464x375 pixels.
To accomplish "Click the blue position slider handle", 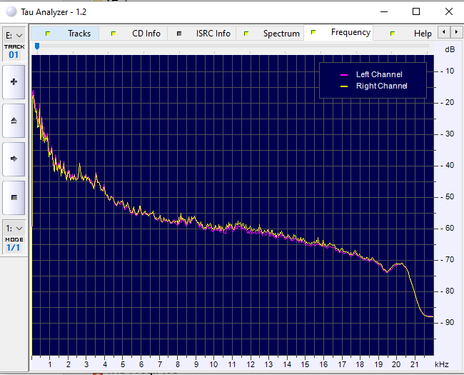I will pyautogui.click(x=37, y=46).
